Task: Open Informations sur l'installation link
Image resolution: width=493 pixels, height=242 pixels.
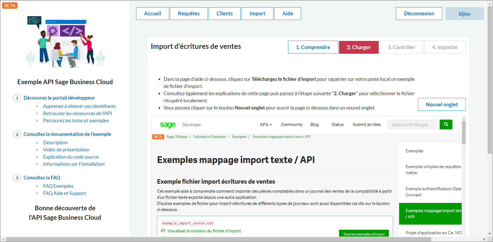Action: tap(74, 164)
